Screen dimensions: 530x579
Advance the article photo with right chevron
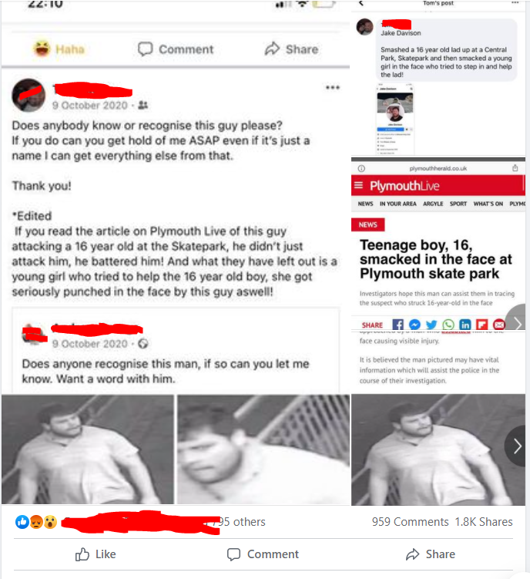pos(518,446)
